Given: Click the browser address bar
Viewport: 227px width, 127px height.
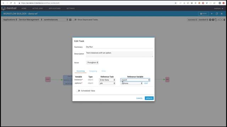Looking at the screenshot, I should click(95, 3).
